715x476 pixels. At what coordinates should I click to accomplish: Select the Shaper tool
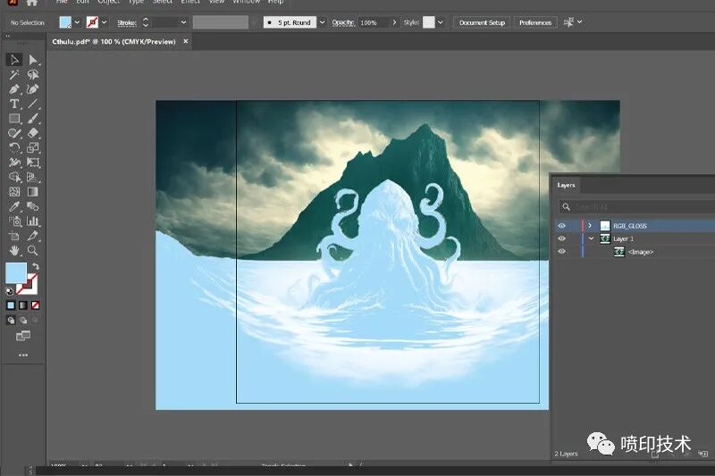(14, 133)
